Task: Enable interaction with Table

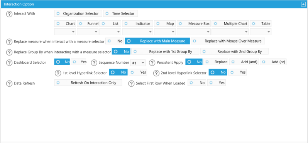Action: tap(261, 24)
